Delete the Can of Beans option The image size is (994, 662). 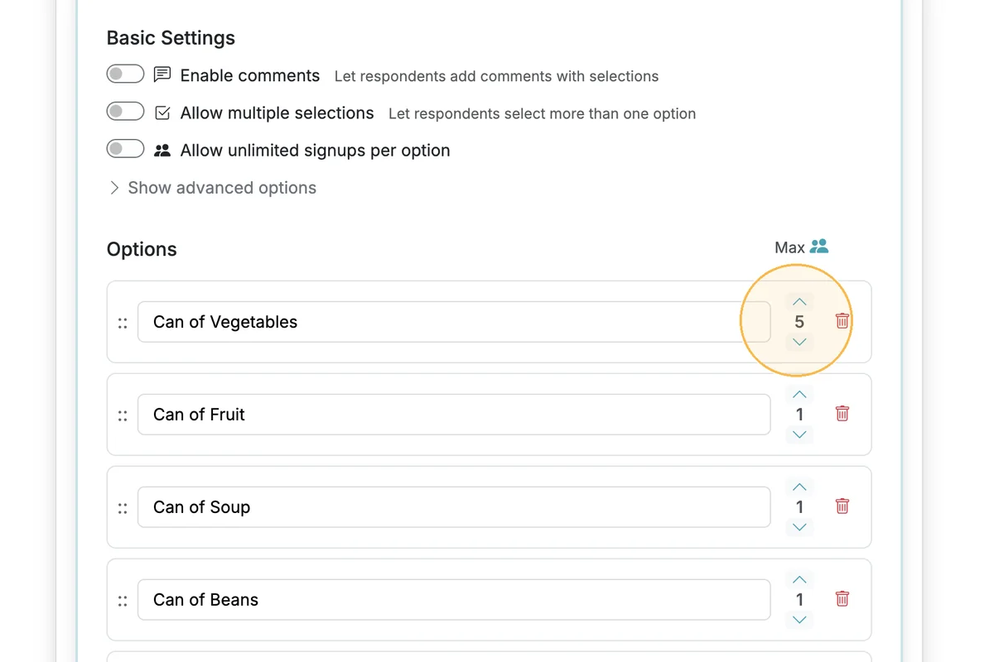coord(842,599)
